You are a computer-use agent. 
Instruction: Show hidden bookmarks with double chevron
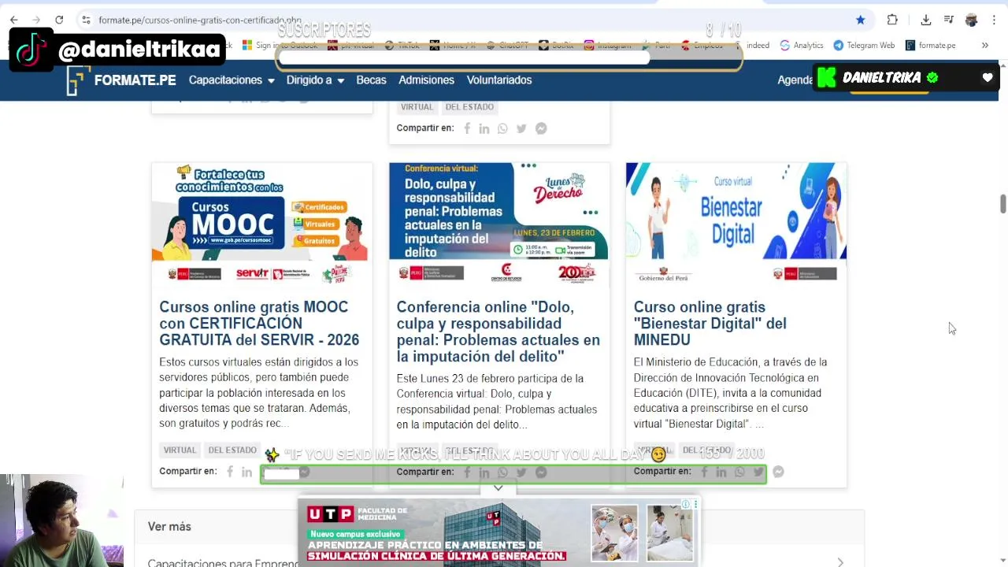[984, 46]
